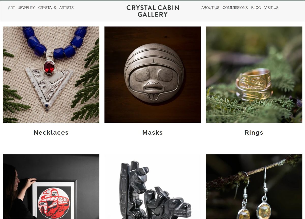Open the amber drop earrings thumbnail
This screenshot has width=305, height=219.
pos(254,186)
